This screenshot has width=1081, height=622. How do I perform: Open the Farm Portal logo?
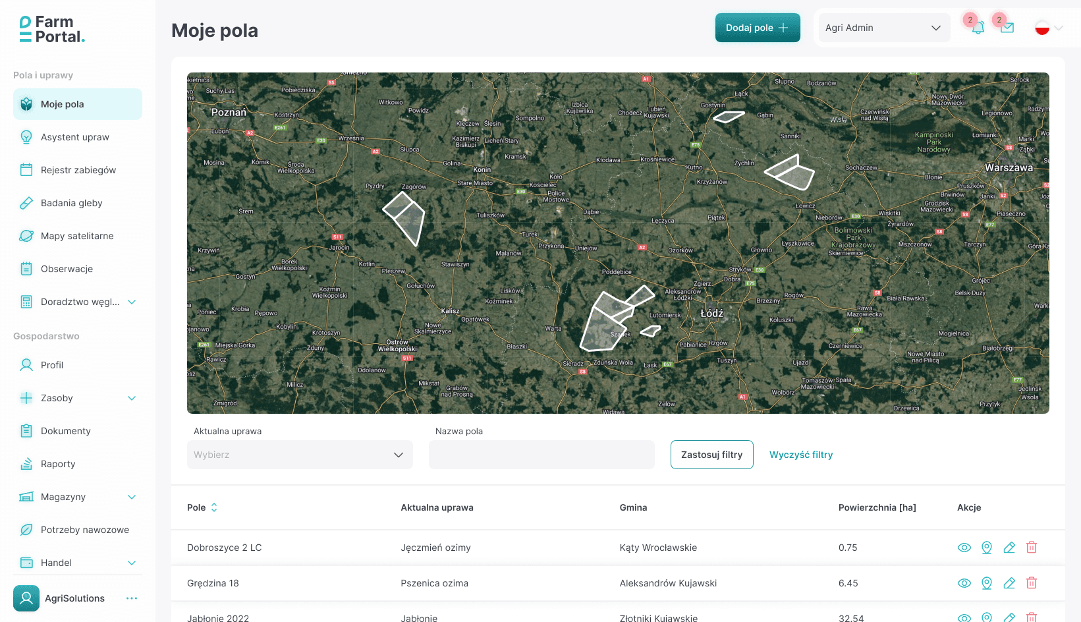[52, 30]
